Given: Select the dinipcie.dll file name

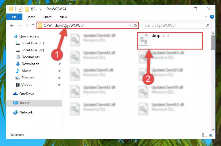Looking at the screenshot, I should [161, 36].
